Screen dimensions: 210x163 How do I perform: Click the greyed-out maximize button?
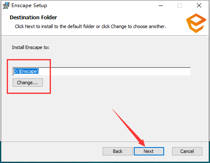point(180,5)
